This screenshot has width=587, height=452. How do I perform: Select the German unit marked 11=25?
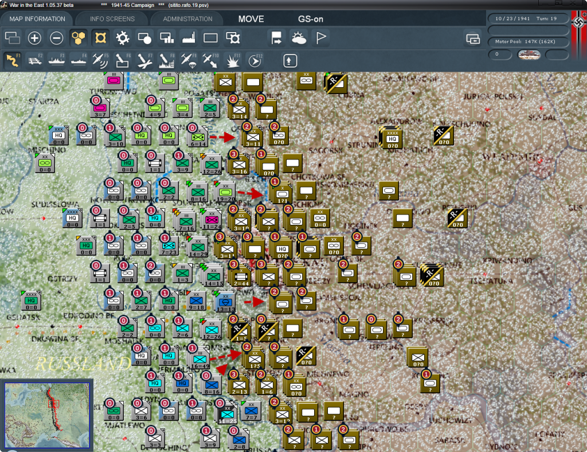click(226, 414)
